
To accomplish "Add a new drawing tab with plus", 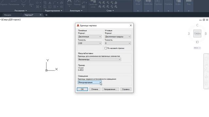I will tap(46, 15).
